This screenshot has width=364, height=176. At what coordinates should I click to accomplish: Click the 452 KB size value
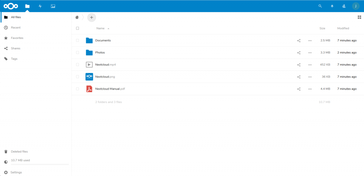(325, 64)
